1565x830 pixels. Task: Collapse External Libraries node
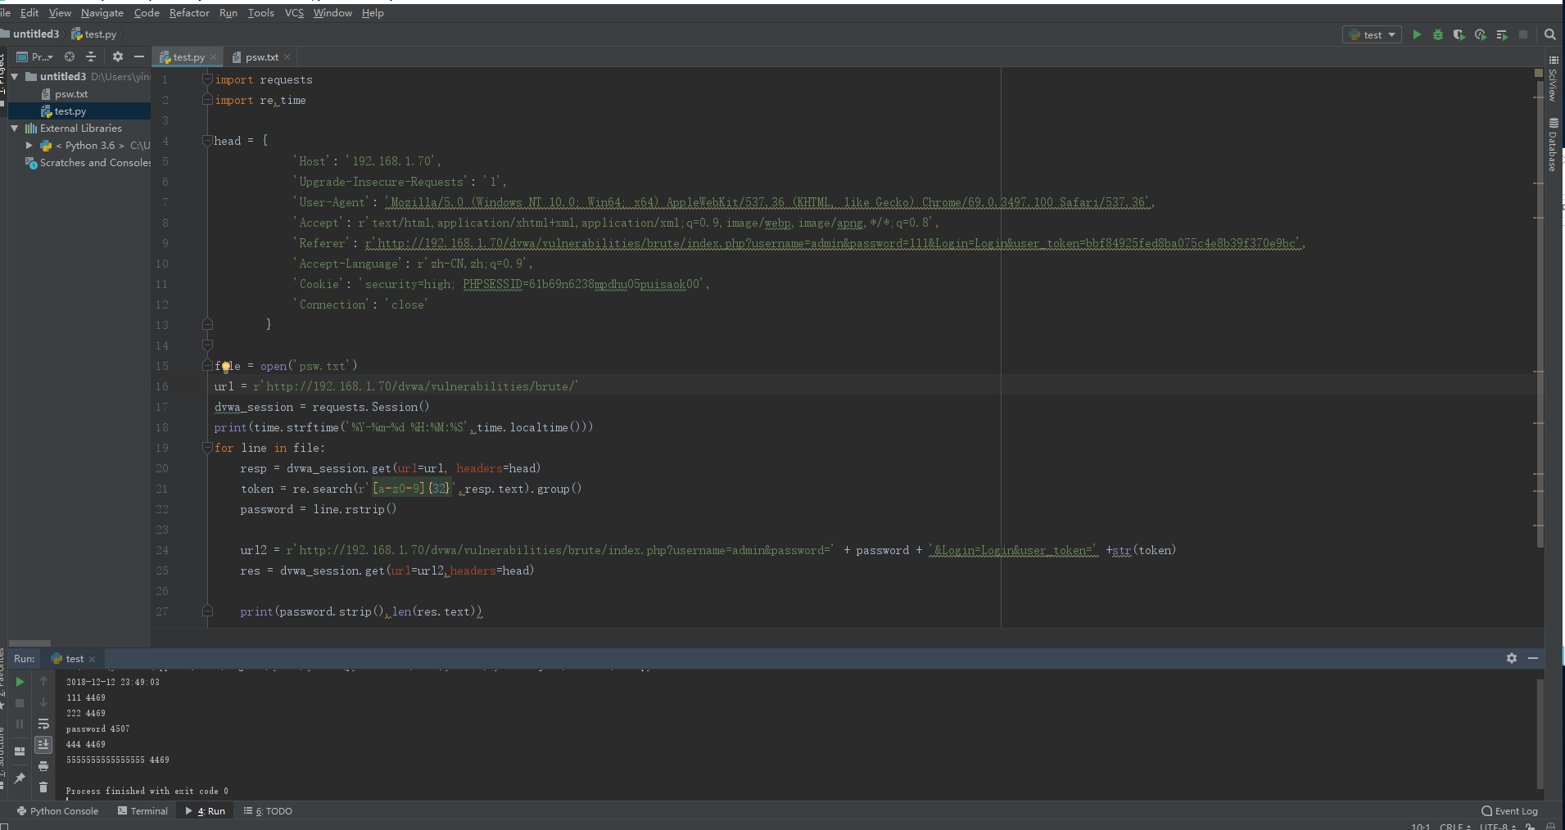pyautogui.click(x=15, y=129)
